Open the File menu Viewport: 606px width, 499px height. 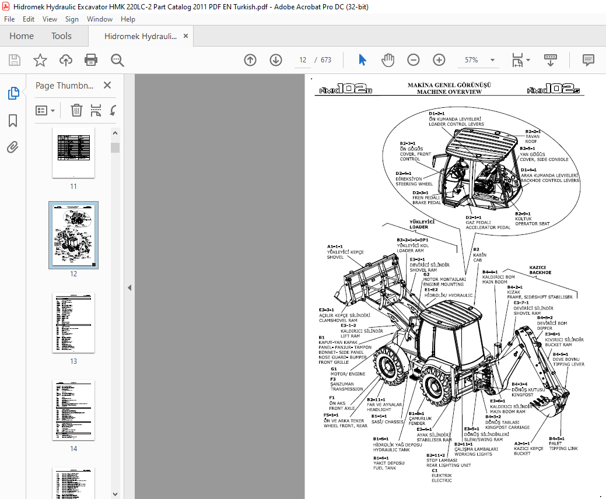click(x=9, y=19)
